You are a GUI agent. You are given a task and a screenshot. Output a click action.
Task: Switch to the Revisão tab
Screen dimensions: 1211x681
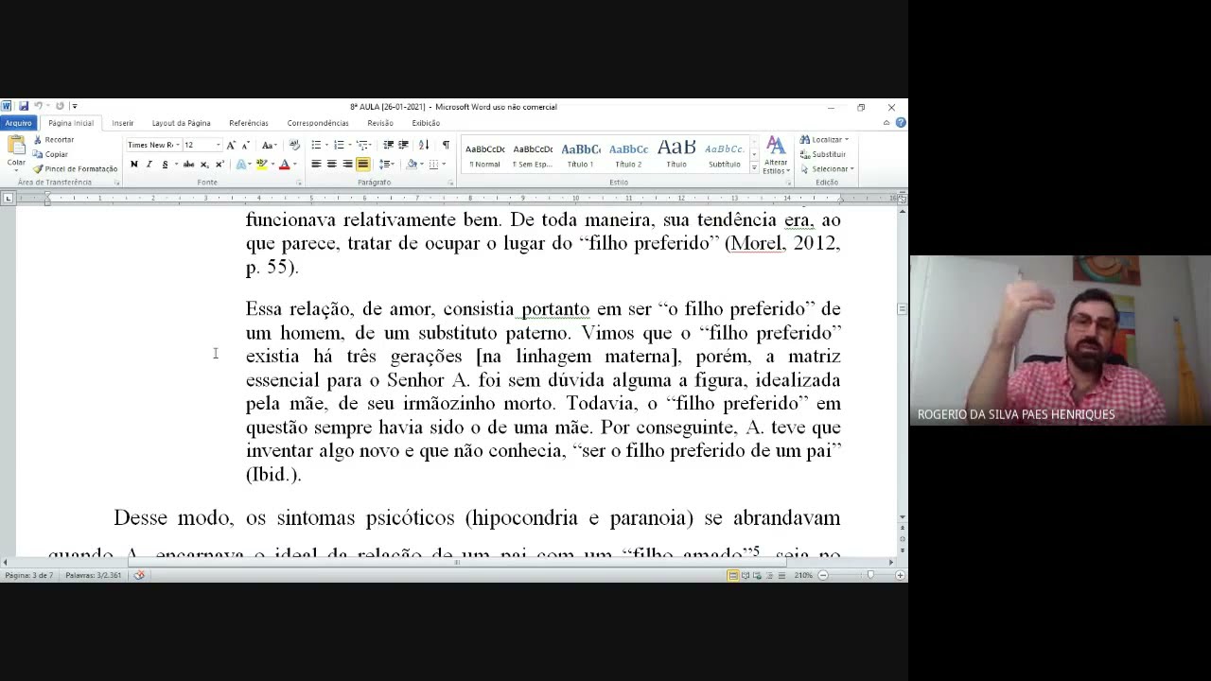tap(380, 123)
